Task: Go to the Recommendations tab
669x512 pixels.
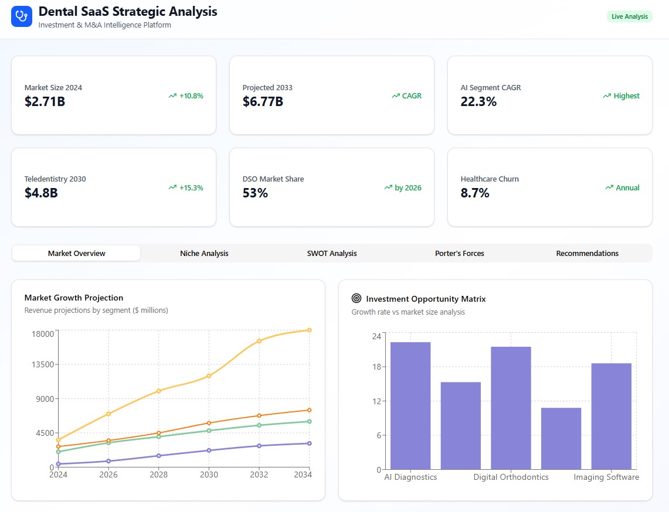Action: pyautogui.click(x=587, y=254)
